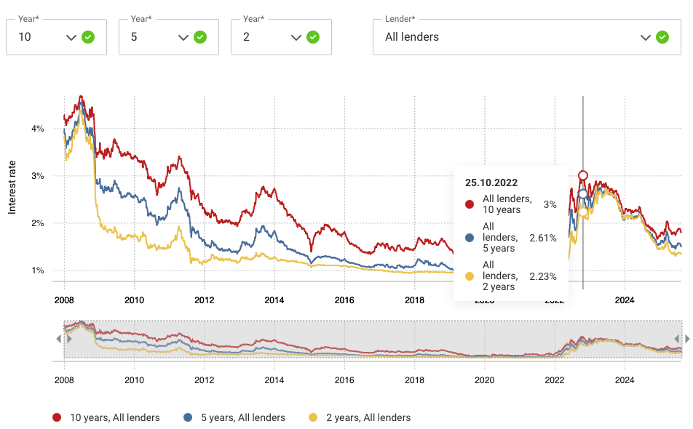Click the green checkmark beside Year 5
This screenshot has height=429, width=693.
point(201,37)
